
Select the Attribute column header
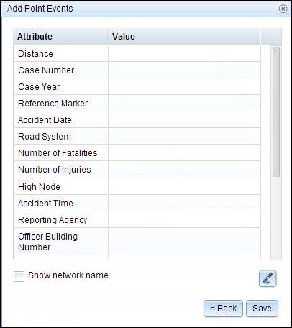(x=60, y=37)
